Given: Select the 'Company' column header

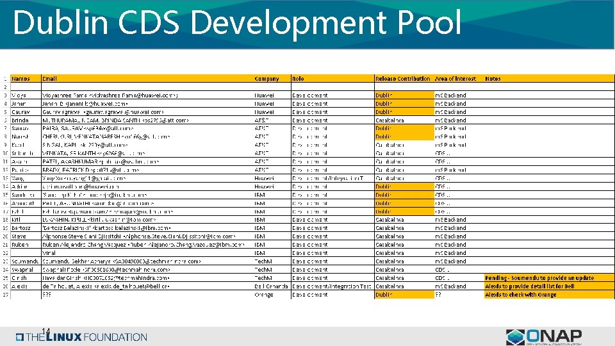Looking at the screenshot, I should (x=266, y=78).
